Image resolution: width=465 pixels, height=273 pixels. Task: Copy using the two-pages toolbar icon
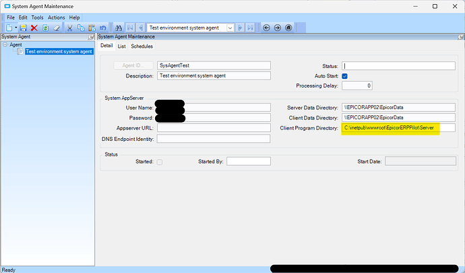[81, 28]
